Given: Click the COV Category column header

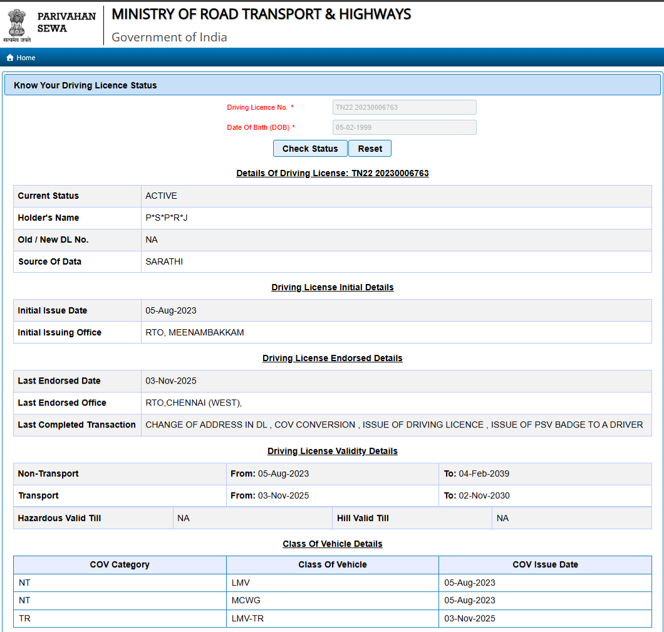Looking at the screenshot, I should 120,564.
